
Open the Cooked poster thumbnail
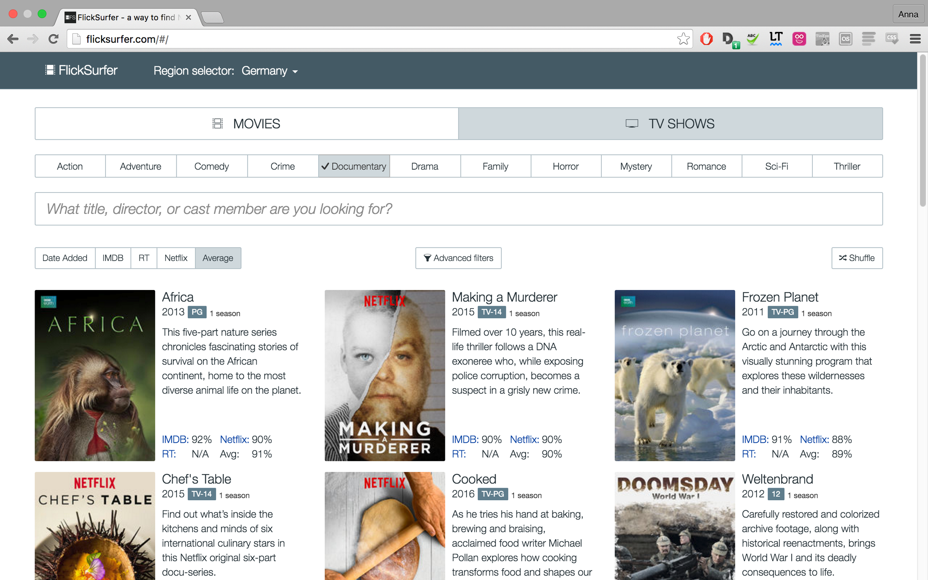385,526
